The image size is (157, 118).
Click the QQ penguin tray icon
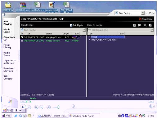click(x=140, y=116)
